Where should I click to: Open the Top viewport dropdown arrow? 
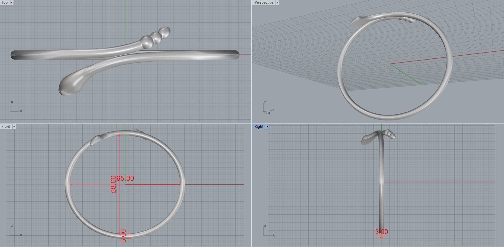point(12,2)
